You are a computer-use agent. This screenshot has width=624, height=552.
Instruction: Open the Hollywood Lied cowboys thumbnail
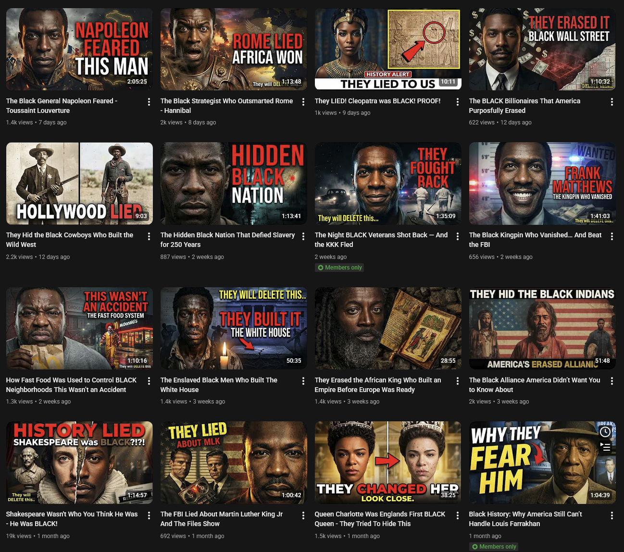pos(79,184)
